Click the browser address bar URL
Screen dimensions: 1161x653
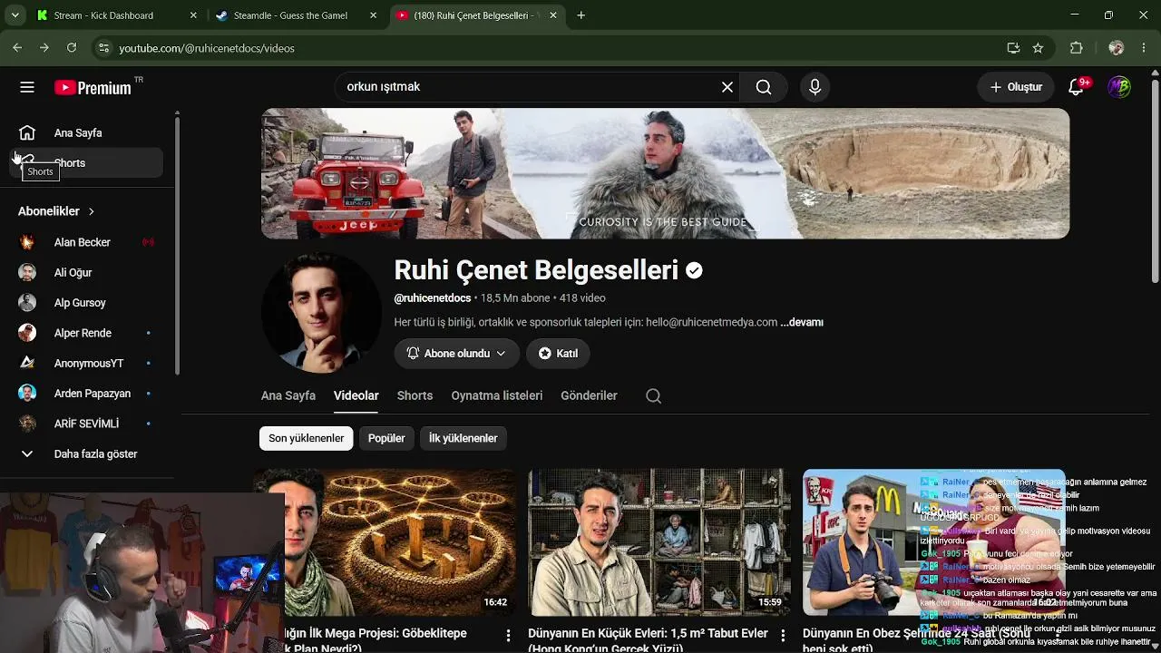point(207,48)
